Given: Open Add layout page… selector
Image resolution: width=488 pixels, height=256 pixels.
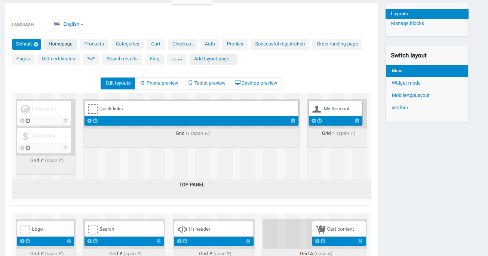Looking at the screenshot, I should (213, 59).
